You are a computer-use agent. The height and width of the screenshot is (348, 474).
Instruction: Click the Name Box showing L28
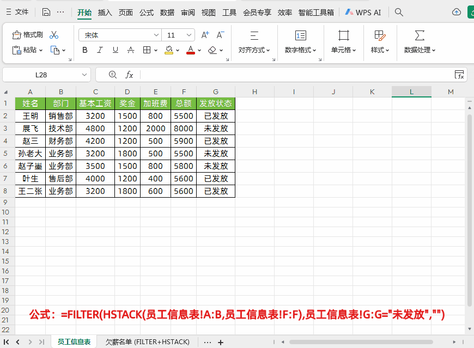(41, 75)
